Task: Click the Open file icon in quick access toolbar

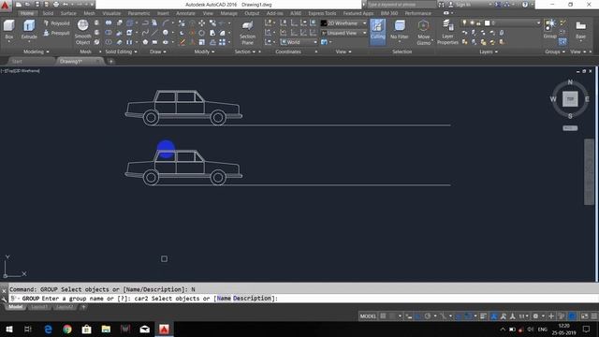Action: (28, 5)
